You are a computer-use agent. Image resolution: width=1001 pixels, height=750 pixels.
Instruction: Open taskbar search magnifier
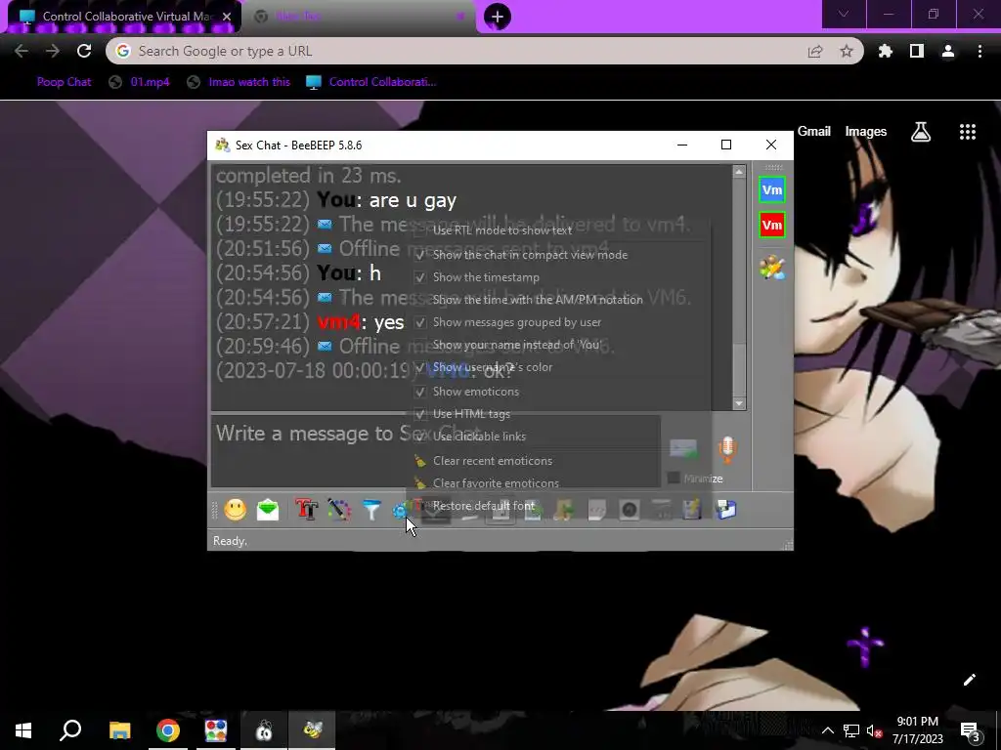[70, 730]
